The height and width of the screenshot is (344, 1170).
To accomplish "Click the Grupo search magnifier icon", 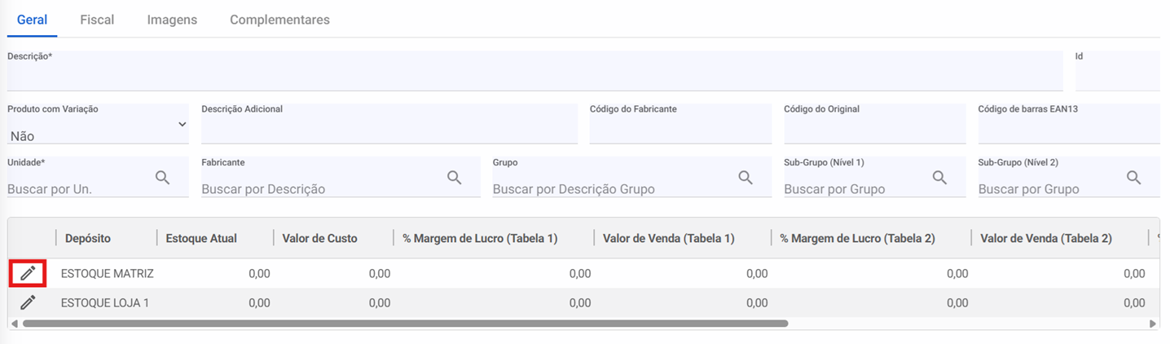I will pos(746,178).
